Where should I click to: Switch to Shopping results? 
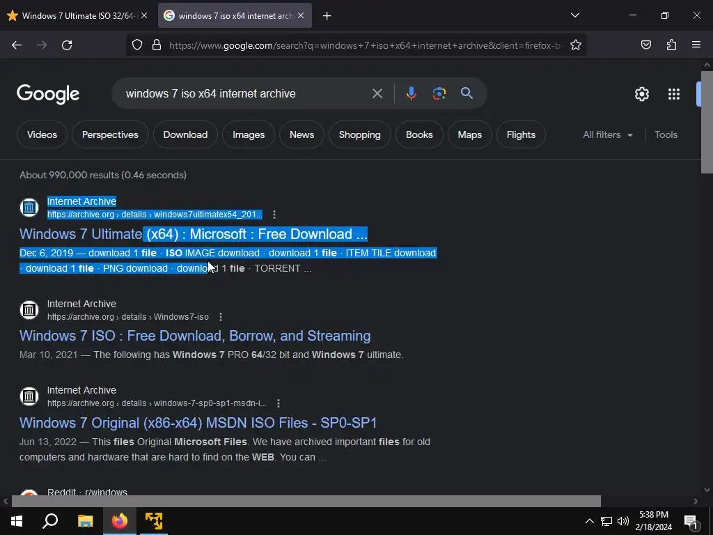[x=360, y=134]
